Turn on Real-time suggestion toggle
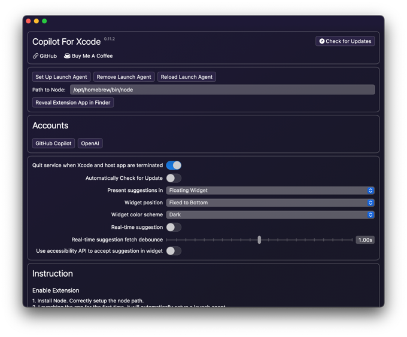 pyautogui.click(x=174, y=227)
